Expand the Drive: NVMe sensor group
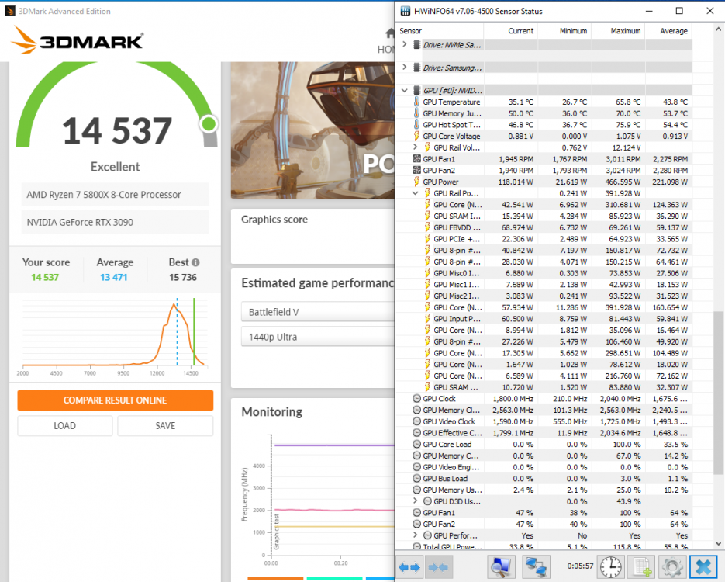The image size is (725, 582). (405, 45)
